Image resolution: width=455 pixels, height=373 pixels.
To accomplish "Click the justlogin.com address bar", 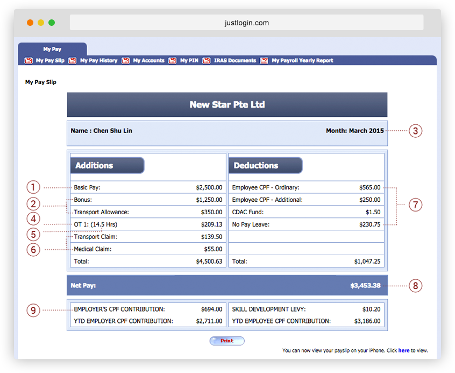I will coord(246,23).
